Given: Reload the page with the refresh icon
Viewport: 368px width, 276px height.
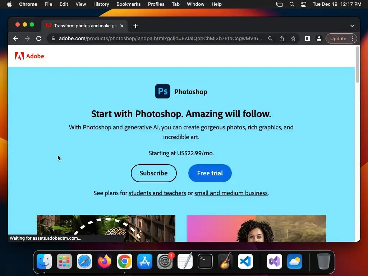Looking at the screenshot, I should click(x=39, y=38).
